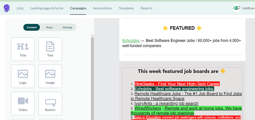Add a Title block
Image resolution: width=255 pixels, height=120 pixels.
click(23, 49)
